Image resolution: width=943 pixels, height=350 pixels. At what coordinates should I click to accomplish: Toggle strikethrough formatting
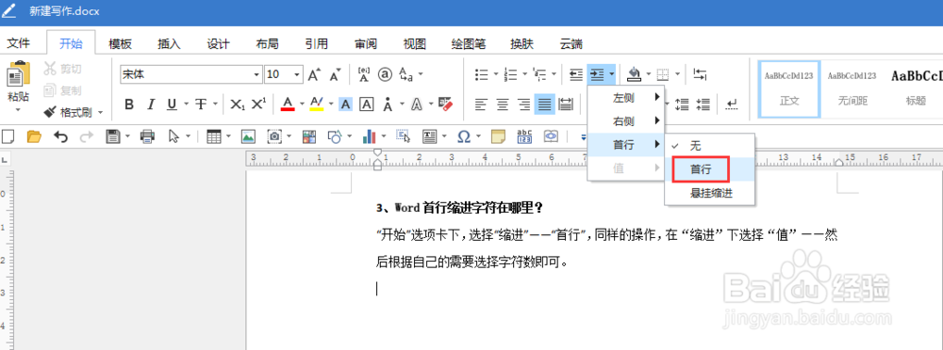[x=200, y=104]
